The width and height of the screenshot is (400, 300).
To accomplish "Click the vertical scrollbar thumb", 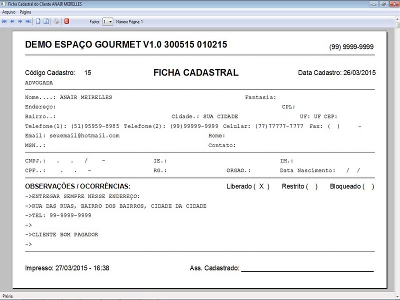I will (397, 25).
